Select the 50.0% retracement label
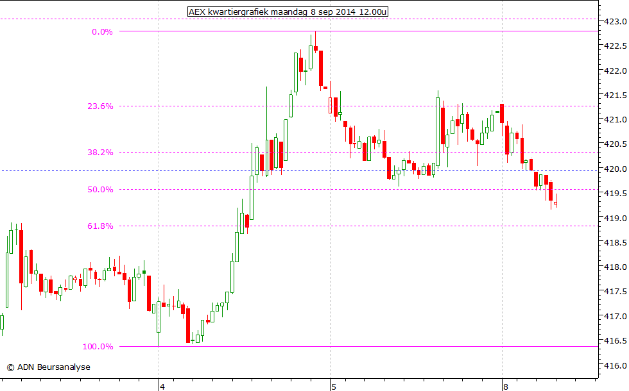This screenshot has width=629, height=391. pos(101,189)
